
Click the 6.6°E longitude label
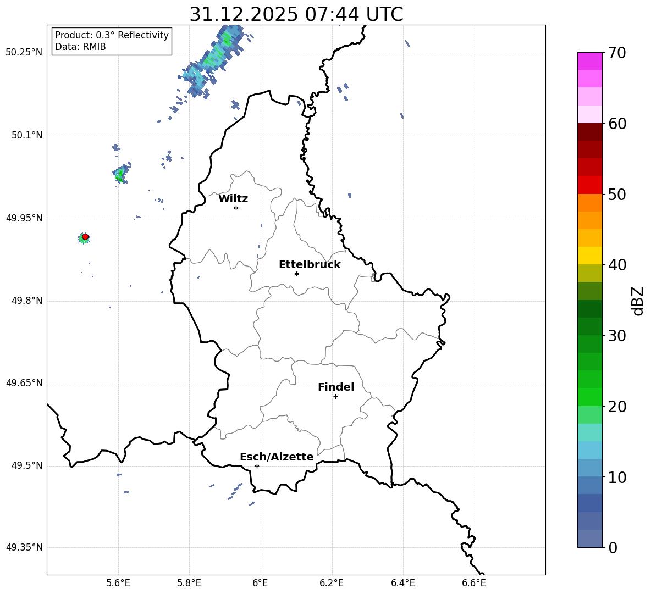474,583
